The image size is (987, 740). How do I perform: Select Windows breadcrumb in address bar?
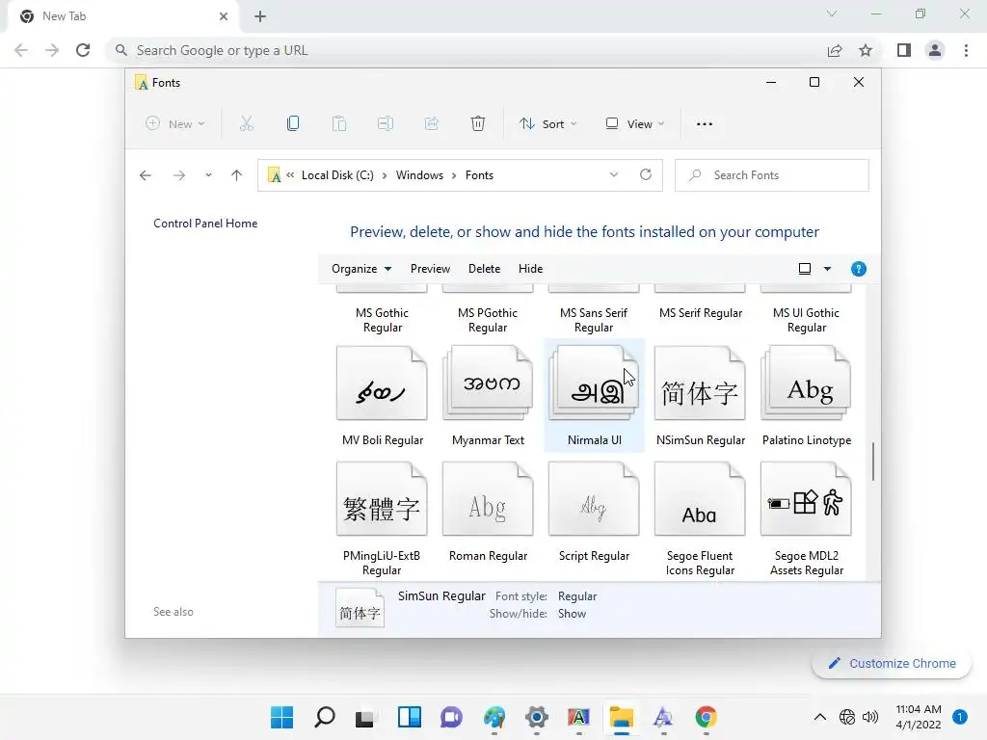(419, 175)
